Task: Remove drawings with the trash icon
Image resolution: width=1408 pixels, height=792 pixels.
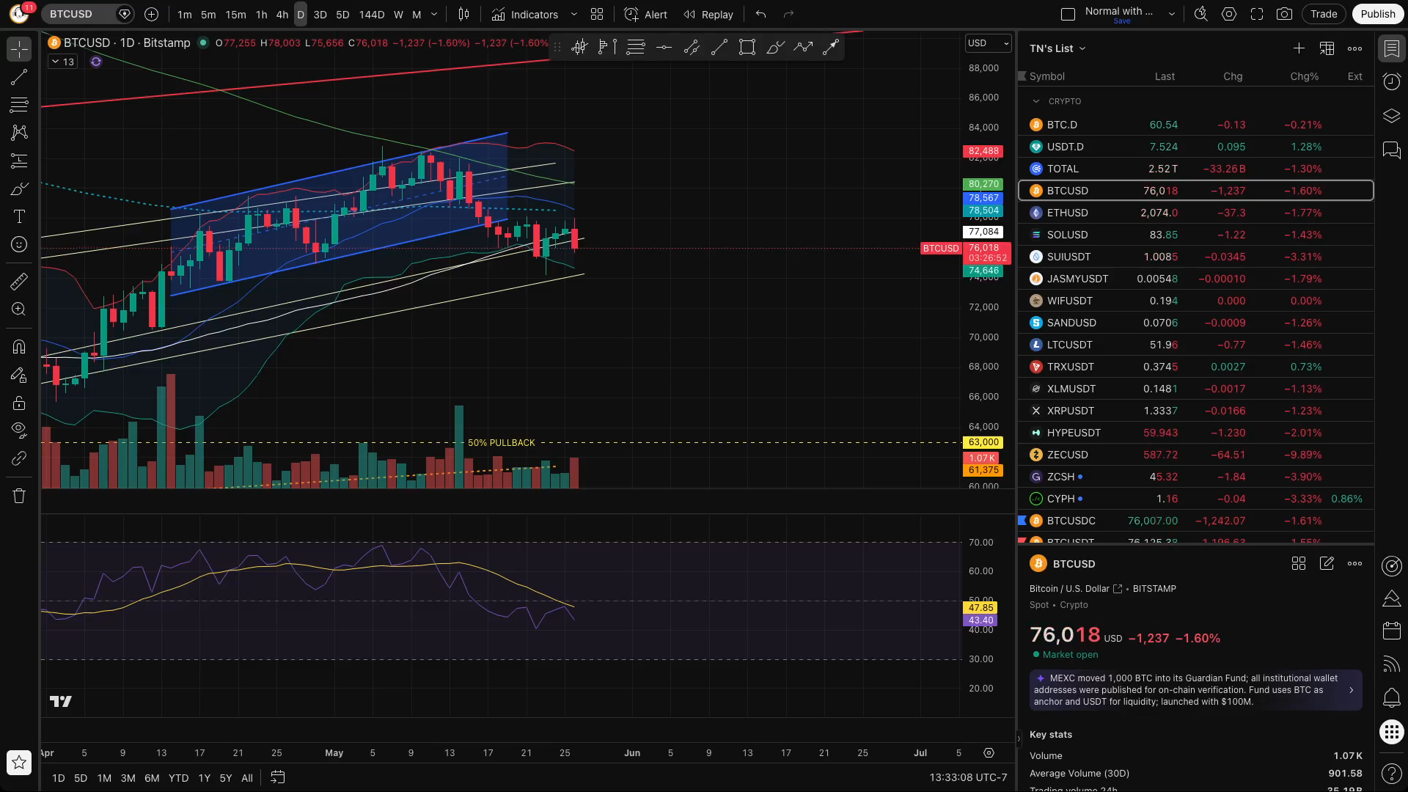Action: [19, 496]
